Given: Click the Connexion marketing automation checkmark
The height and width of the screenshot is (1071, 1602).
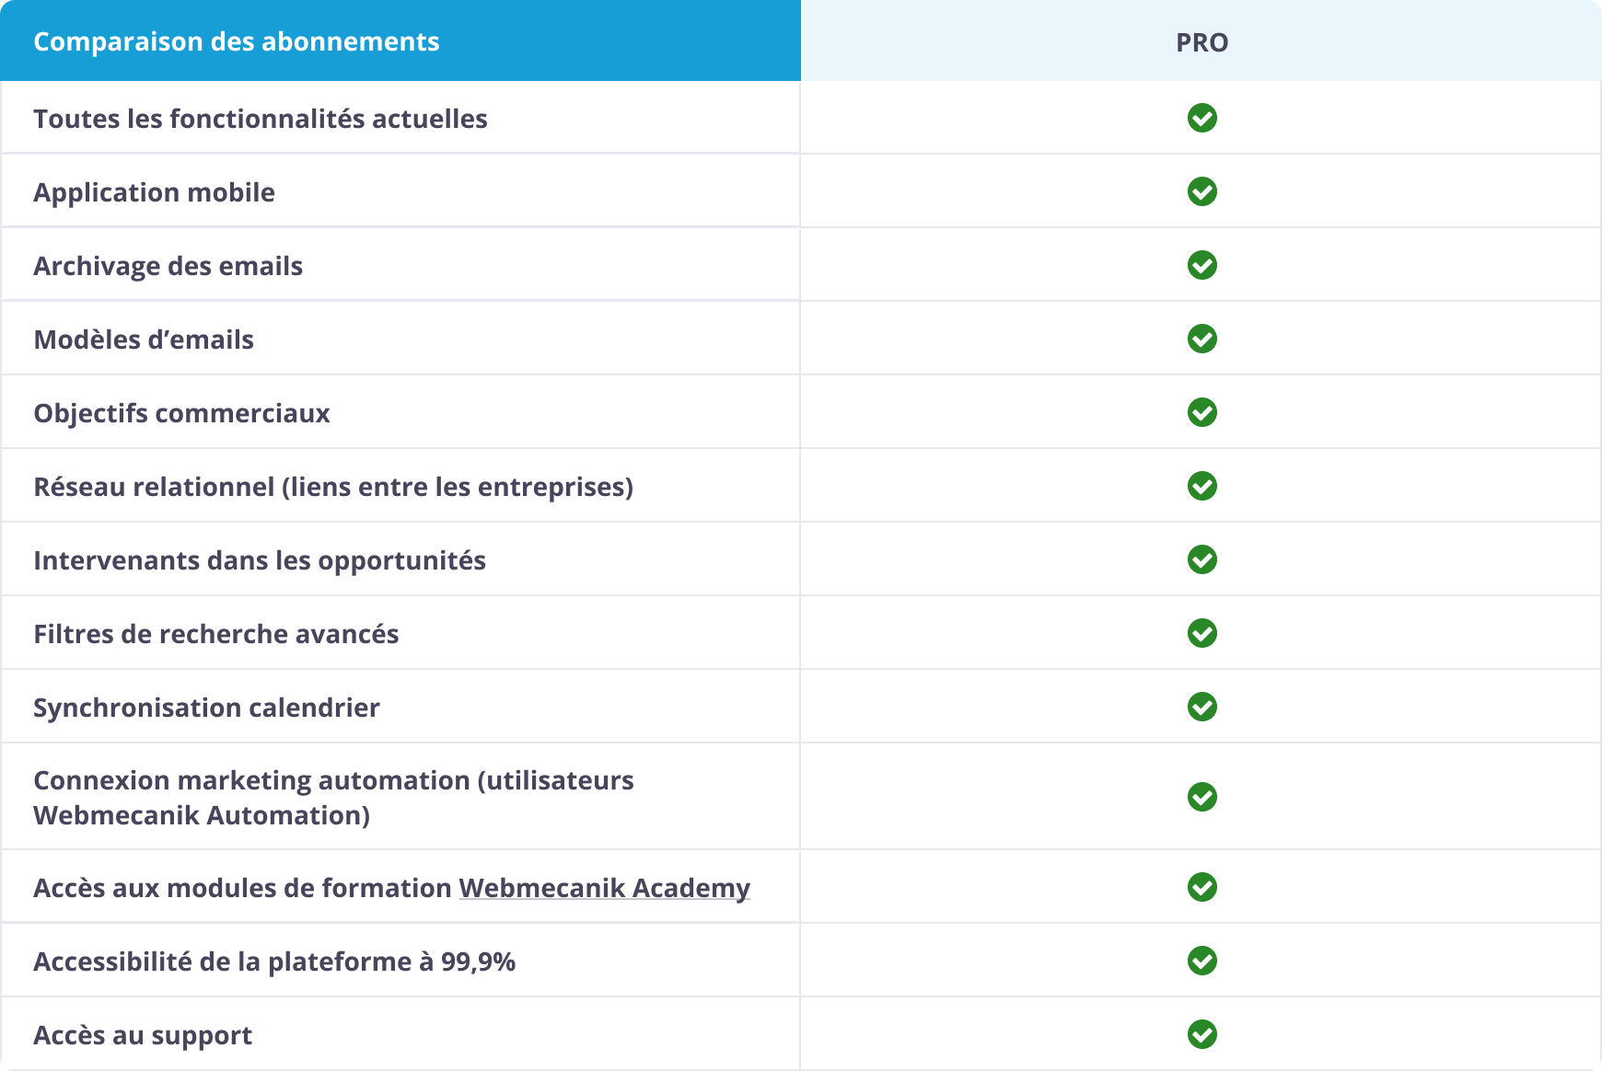Looking at the screenshot, I should pyautogui.click(x=1201, y=797).
